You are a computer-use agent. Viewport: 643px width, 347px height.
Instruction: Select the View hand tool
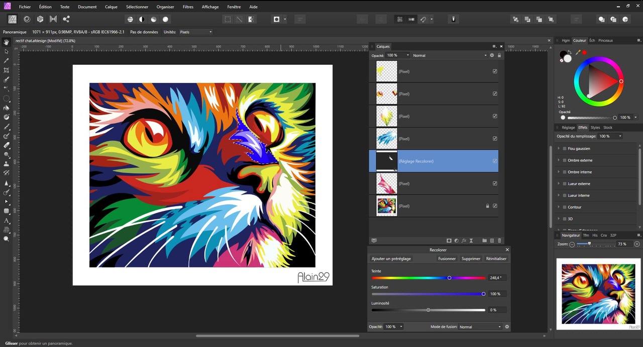7,42
